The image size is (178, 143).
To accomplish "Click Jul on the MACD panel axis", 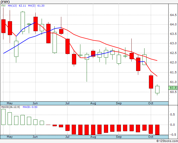I will click(67, 137).
